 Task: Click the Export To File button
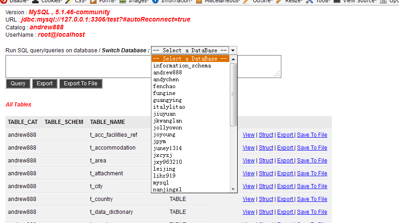[x=80, y=84]
